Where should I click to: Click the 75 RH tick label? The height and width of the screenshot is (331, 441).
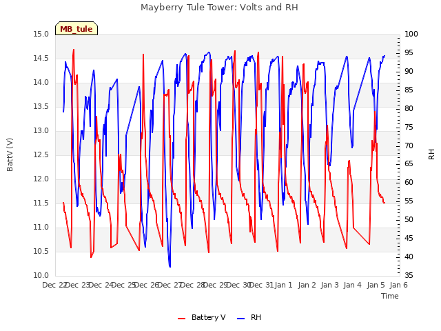409,127
